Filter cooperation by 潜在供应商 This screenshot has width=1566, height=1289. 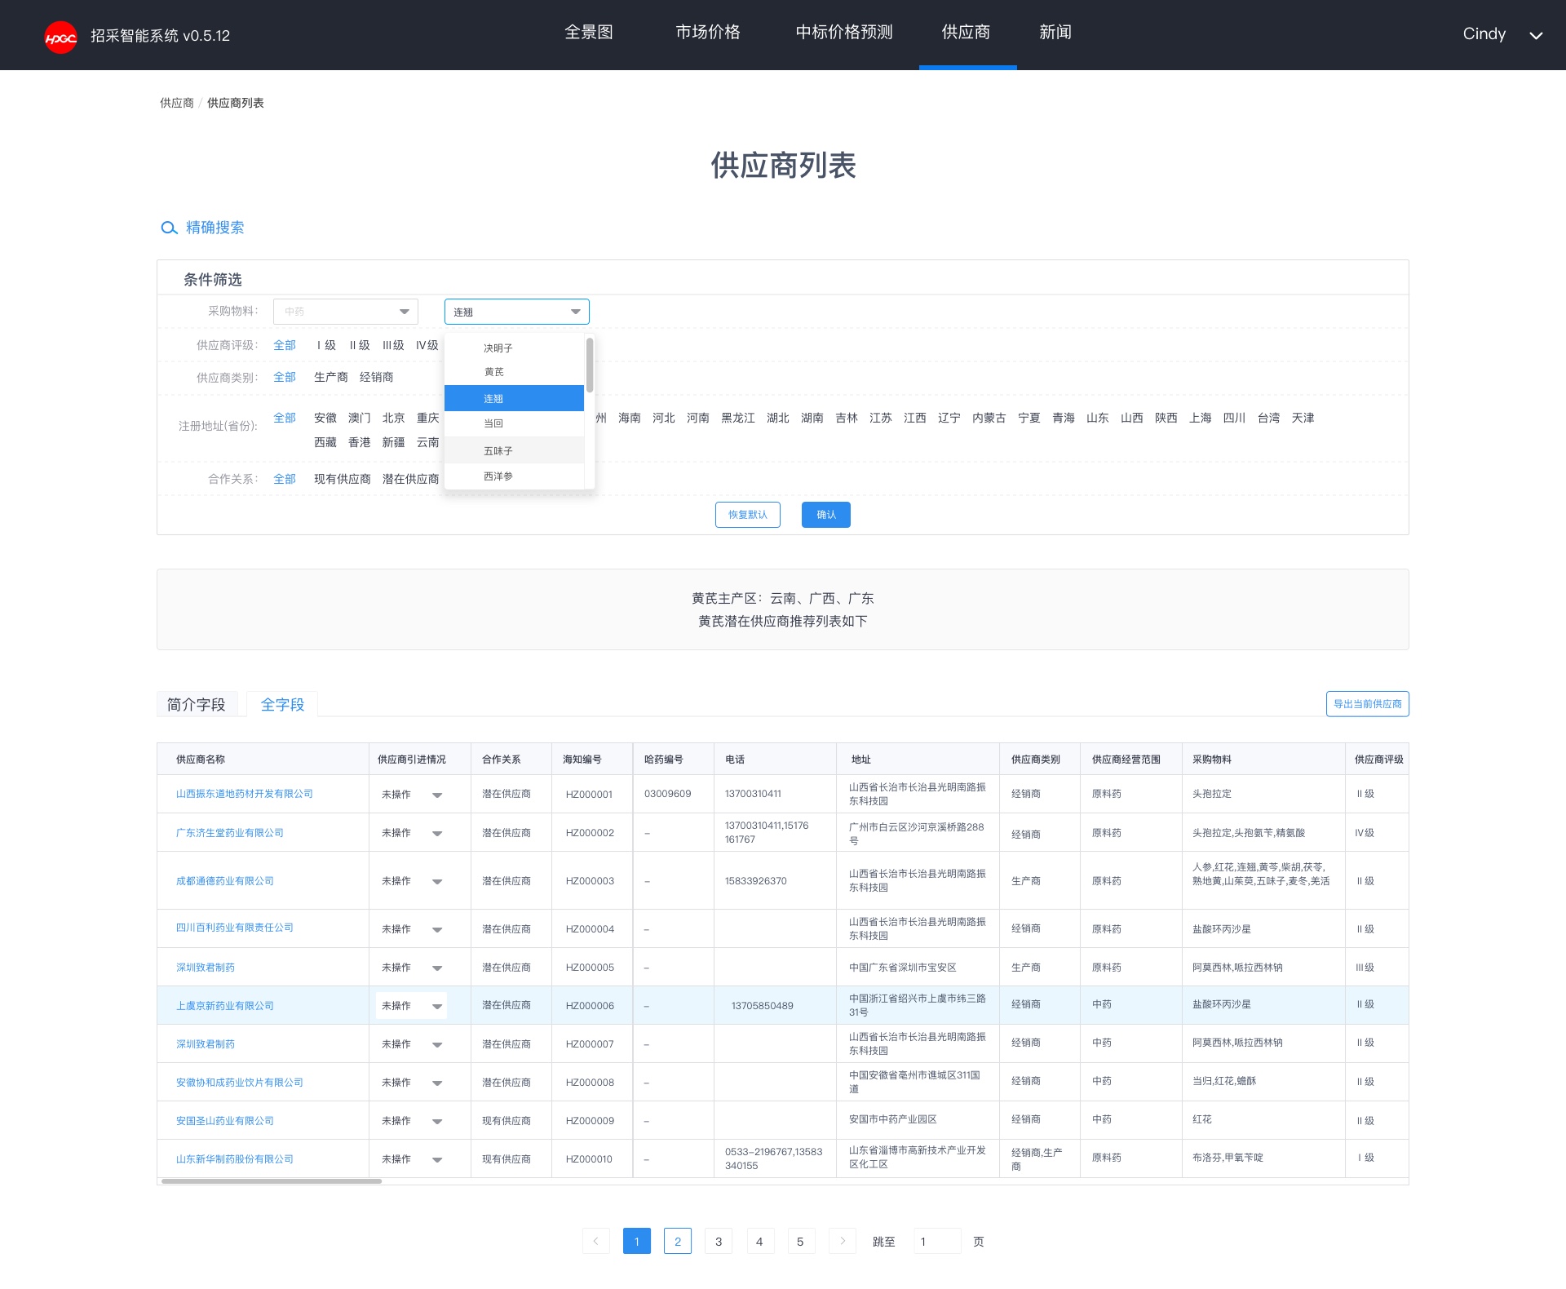(x=410, y=479)
